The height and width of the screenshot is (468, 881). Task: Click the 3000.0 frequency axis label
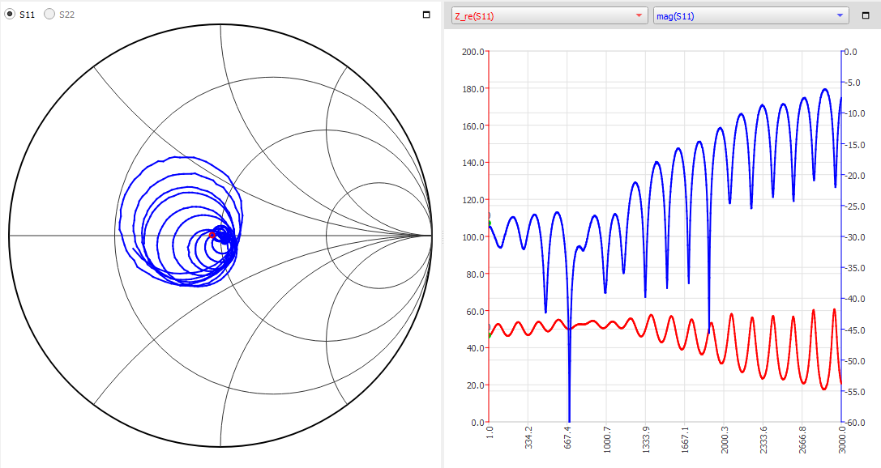tap(841, 440)
